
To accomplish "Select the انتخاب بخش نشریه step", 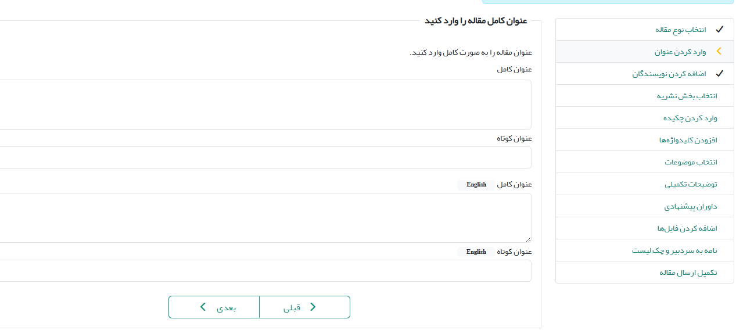I will [687, 96].
